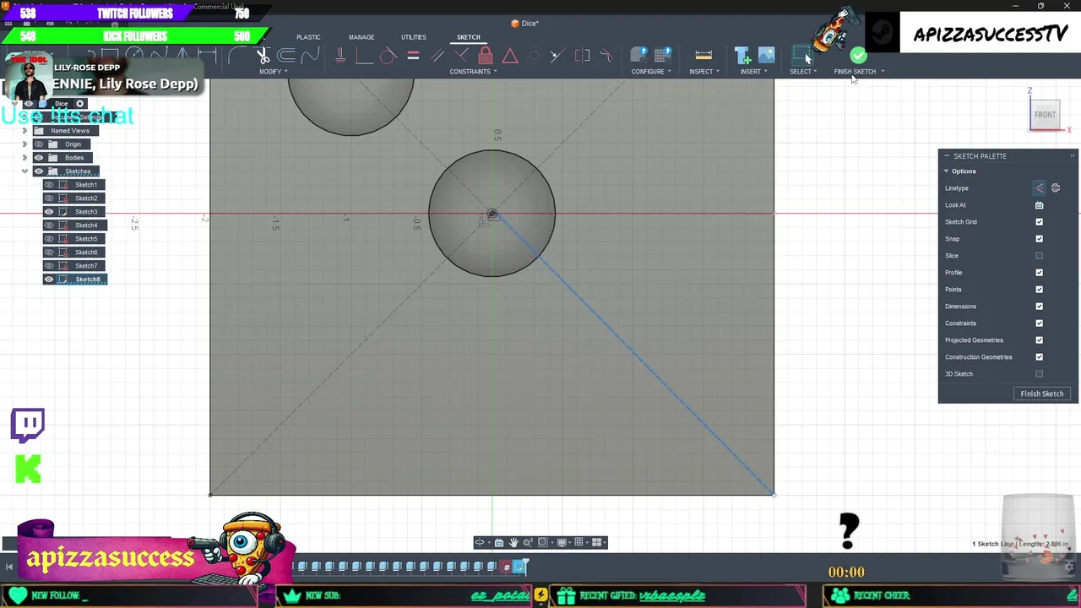Apply the Concentric constraint icon

[x=534, y=56]
